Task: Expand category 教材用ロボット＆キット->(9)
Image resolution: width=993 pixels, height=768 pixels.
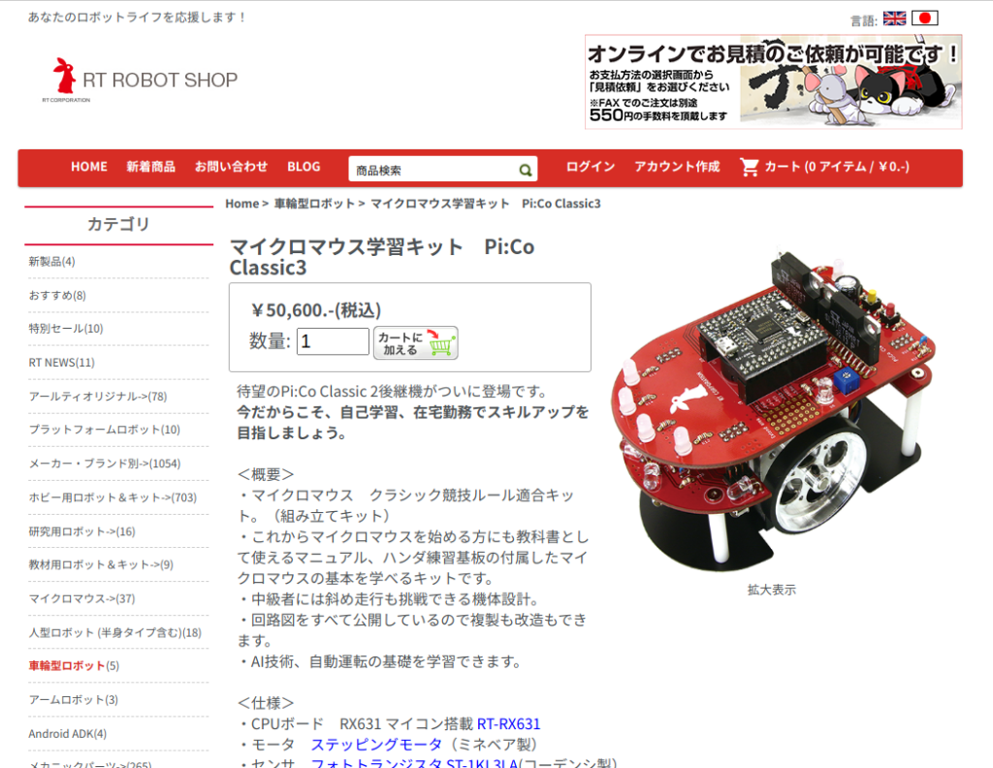Action: pos(101,564)
